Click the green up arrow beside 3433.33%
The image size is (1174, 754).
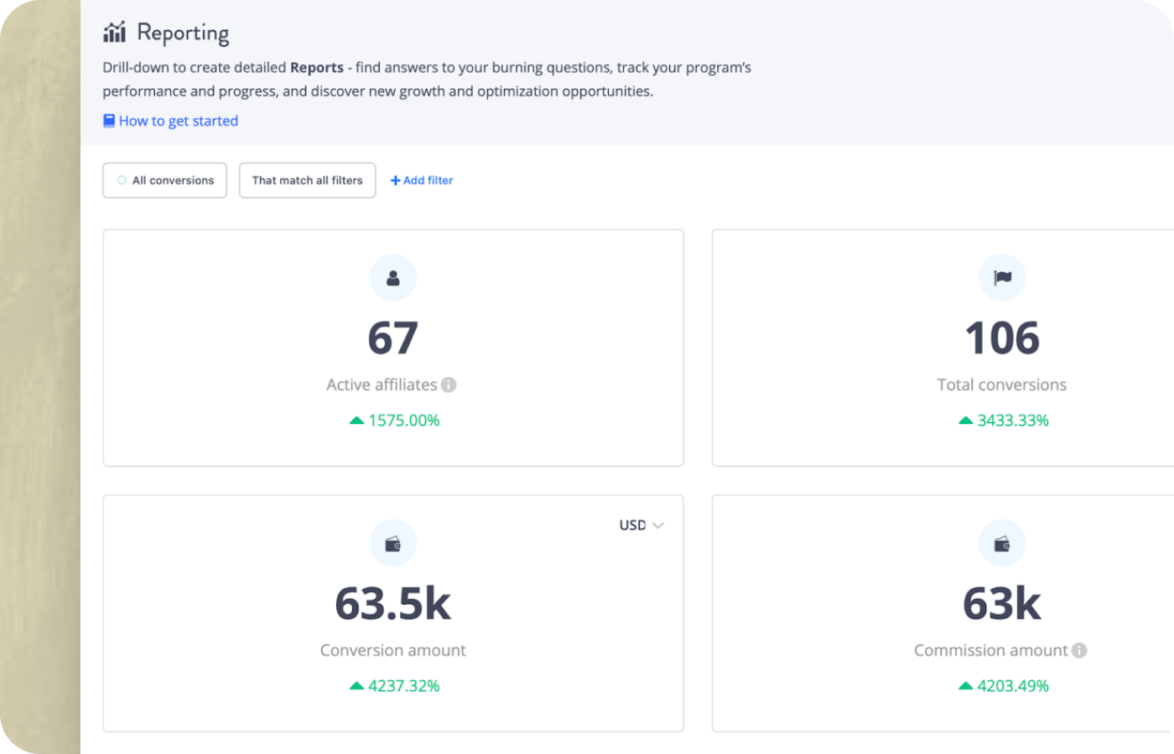point(965,421)
